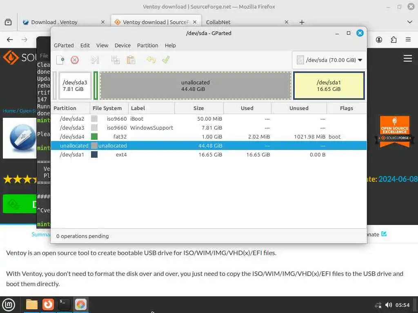Screen dimensions: 418x313
Task: Close the CollabNet tab in Firefox
Action: click(286, 22)
